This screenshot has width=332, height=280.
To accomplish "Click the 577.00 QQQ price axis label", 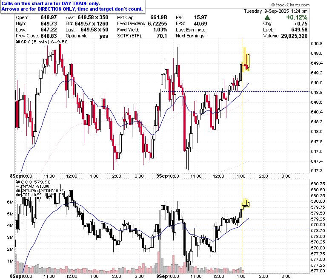I will (x=318, y=271).
